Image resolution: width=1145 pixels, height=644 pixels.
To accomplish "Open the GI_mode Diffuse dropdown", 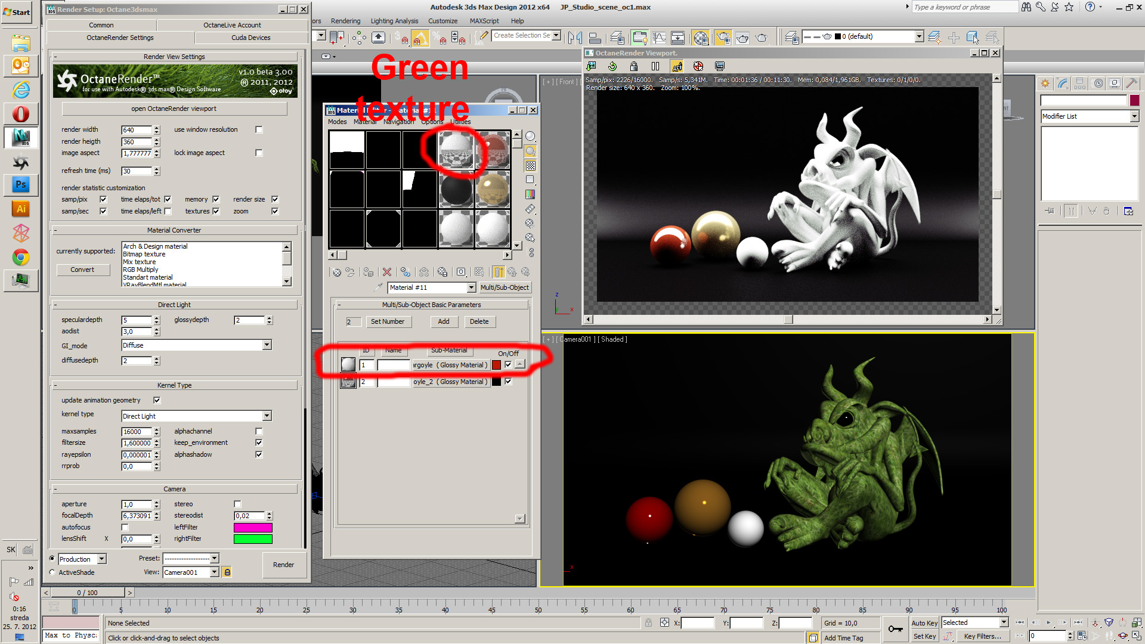I will point(267,345).
